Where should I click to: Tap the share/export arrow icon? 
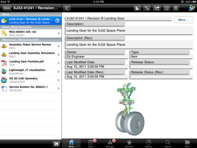coord(157,8)
